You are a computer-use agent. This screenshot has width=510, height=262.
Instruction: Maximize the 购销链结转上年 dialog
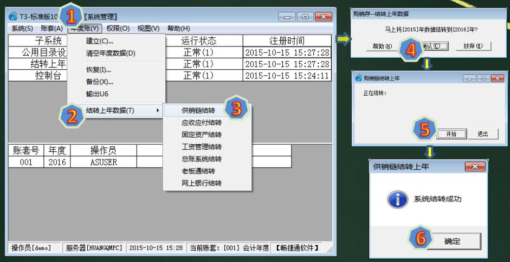click(483, 78)
